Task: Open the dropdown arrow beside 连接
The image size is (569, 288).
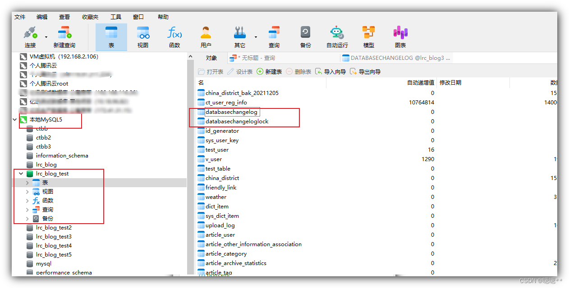Action: coord(46,37)
